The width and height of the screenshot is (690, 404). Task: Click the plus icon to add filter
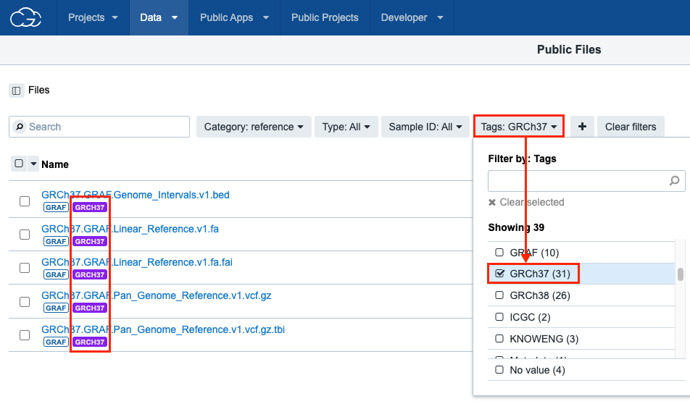582,127
